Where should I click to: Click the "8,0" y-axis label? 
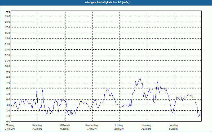[x=8, y=77]
